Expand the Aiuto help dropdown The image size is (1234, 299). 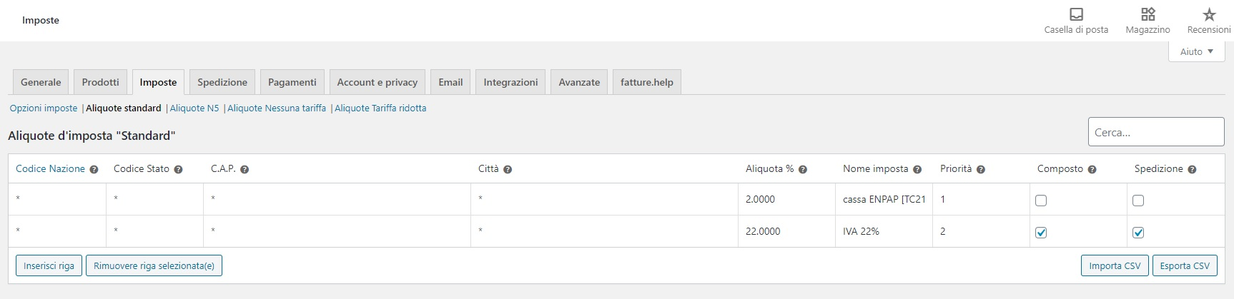pos(1197,51)
